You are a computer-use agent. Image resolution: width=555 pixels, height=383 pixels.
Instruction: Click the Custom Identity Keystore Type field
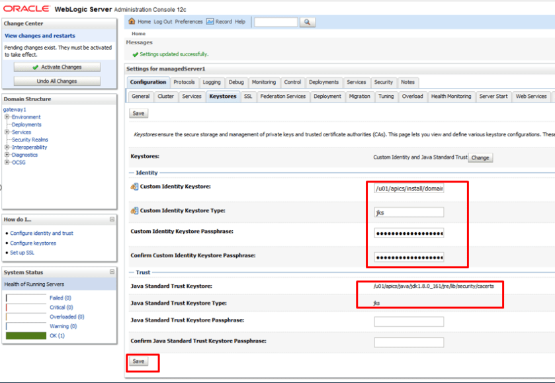click(x=408, y=212)
